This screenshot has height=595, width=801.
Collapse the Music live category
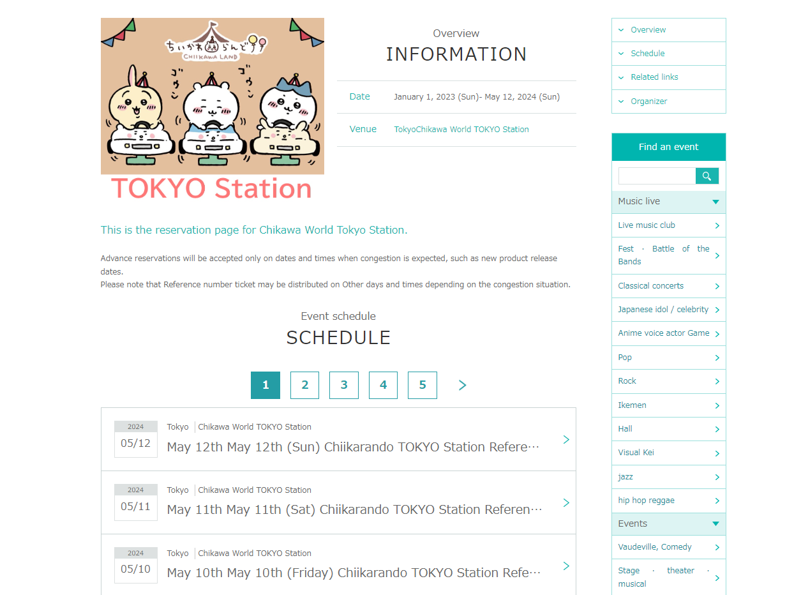[715, 202]
